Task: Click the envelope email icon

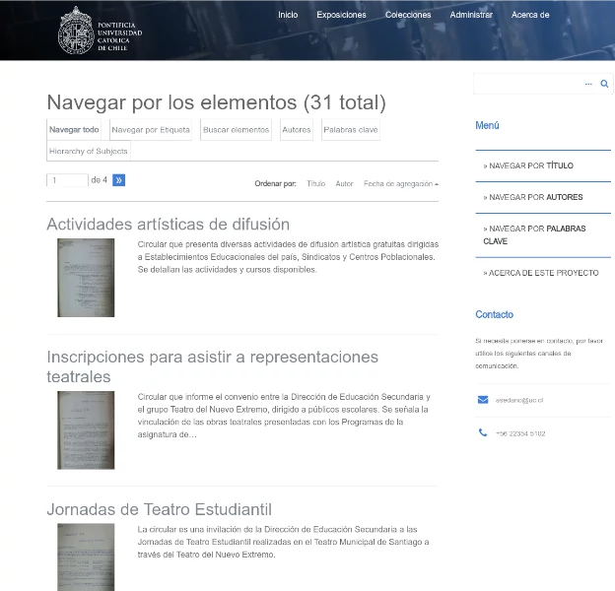Action: [x=483, y=400]
